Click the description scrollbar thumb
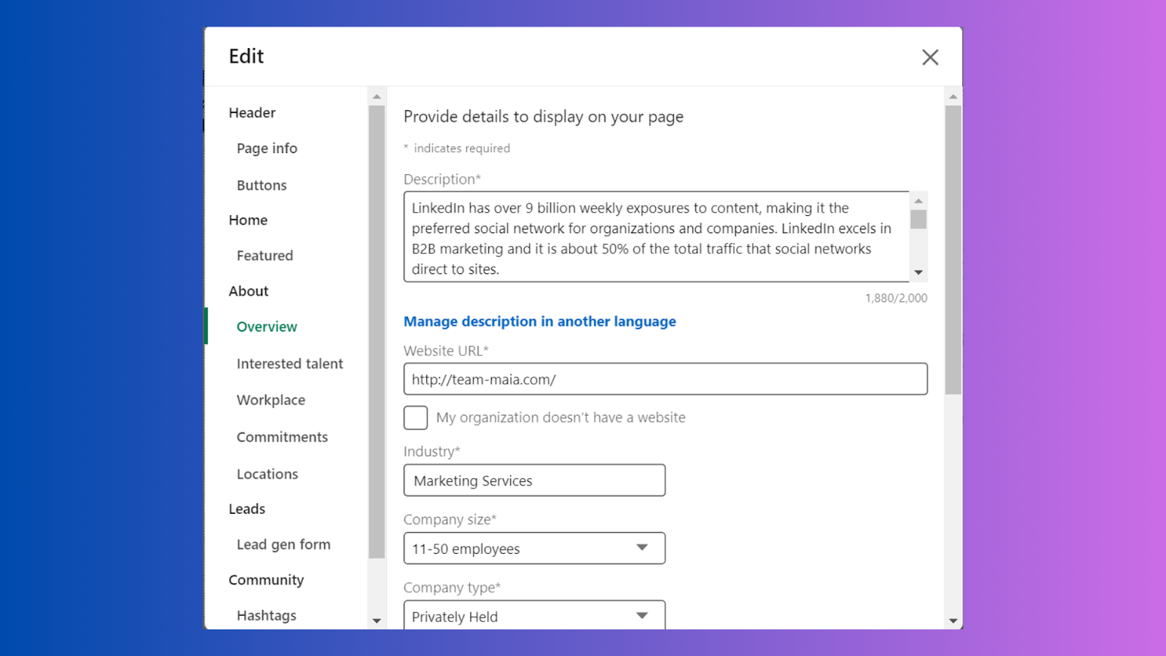The height and width of the screenshot is (656, 1166). coord(918,219)
